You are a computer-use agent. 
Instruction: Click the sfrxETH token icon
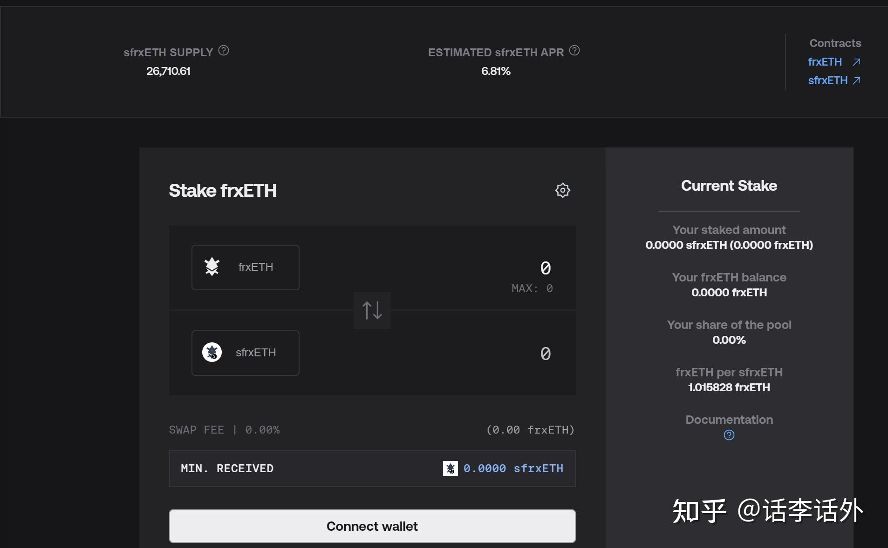point(212,352)
